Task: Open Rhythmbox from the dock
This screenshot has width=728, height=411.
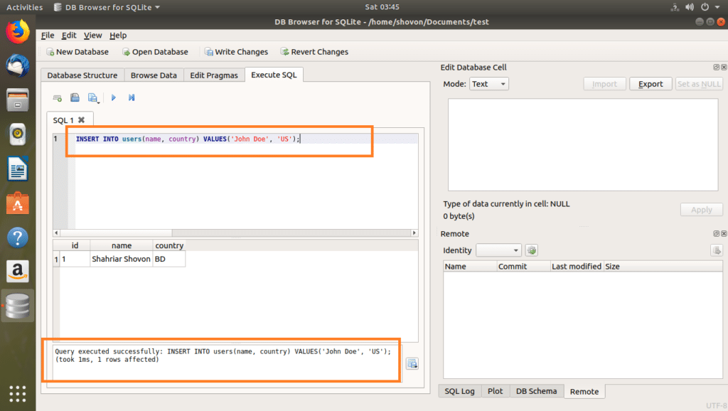Action: (18, 134)
